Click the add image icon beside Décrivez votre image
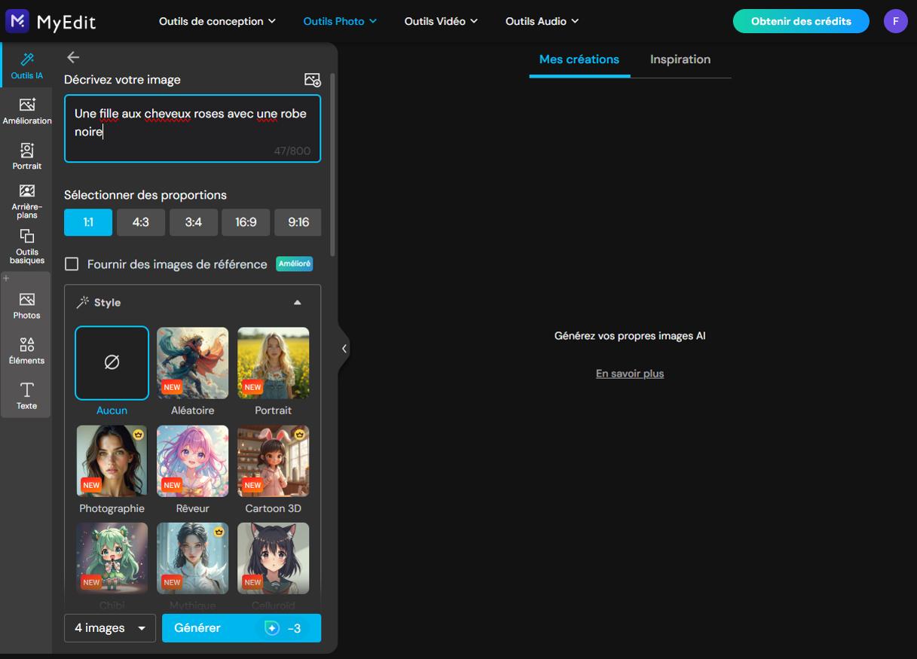This screenshot has height=659, width=917. point(312,80)
